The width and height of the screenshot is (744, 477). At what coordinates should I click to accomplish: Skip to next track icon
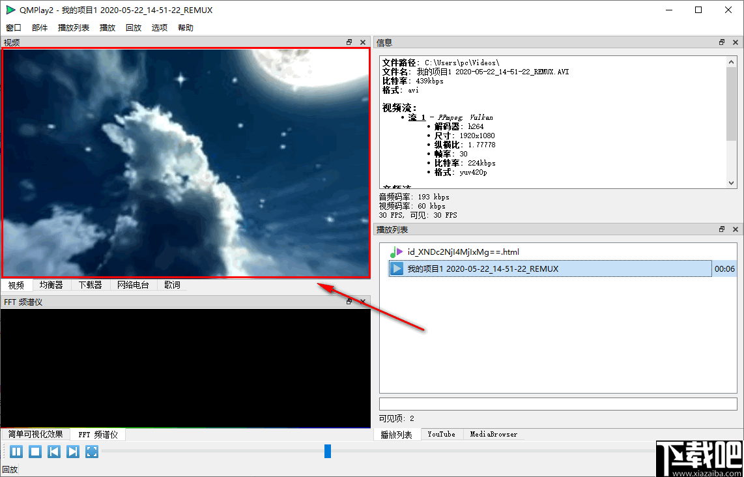(72, 451)
